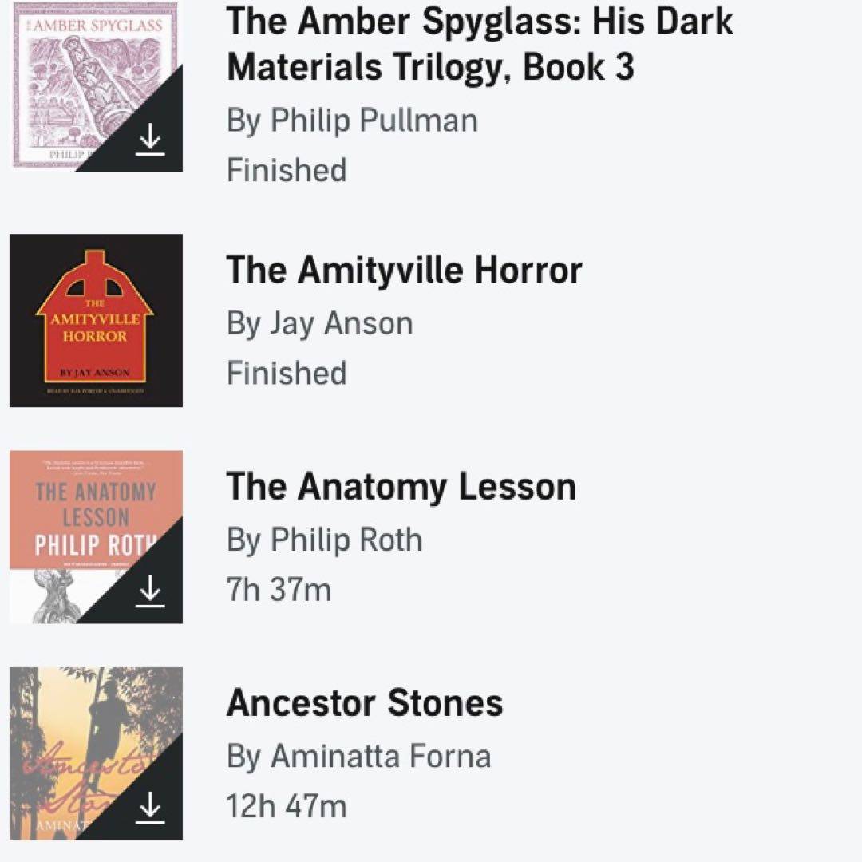Viewport: 862px width, 862px height.
Task: Tap Finished status under The Amber Spyglass
Action: coord(287,171)
